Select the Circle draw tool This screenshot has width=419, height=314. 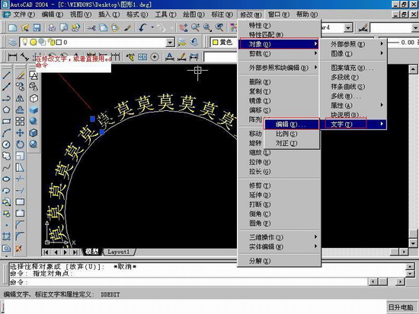click(x=6, y=144)
